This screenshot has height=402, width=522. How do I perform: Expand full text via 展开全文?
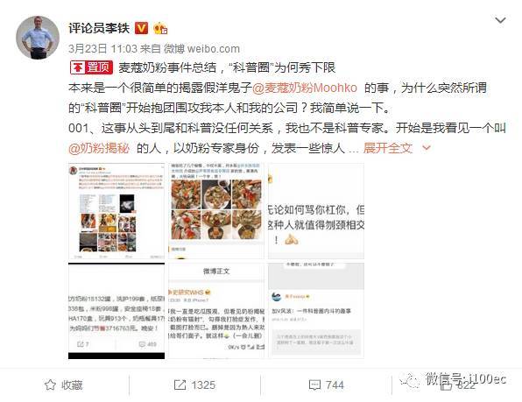coord(388,148)
